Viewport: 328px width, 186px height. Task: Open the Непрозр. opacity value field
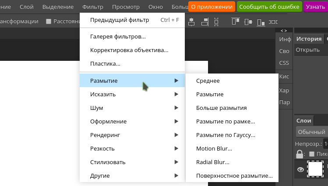[x=326, y=144]
